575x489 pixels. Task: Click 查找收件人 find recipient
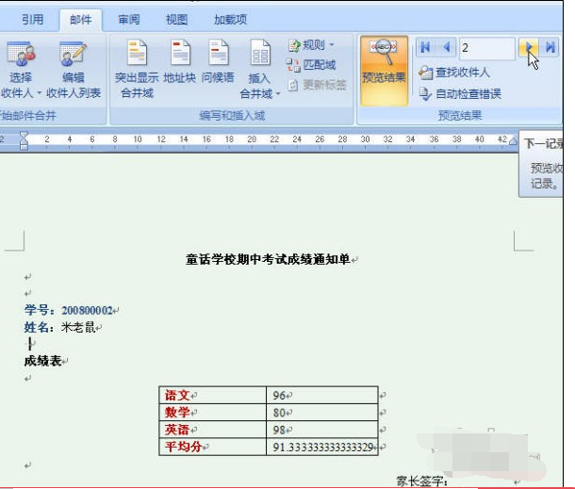(x=454, y=73)
